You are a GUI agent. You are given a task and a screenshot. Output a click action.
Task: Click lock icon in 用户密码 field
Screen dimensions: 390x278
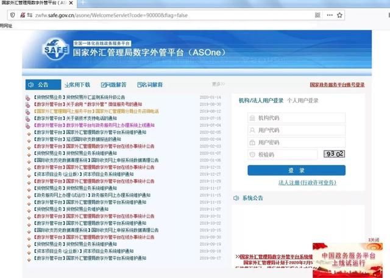pos(252,143)
